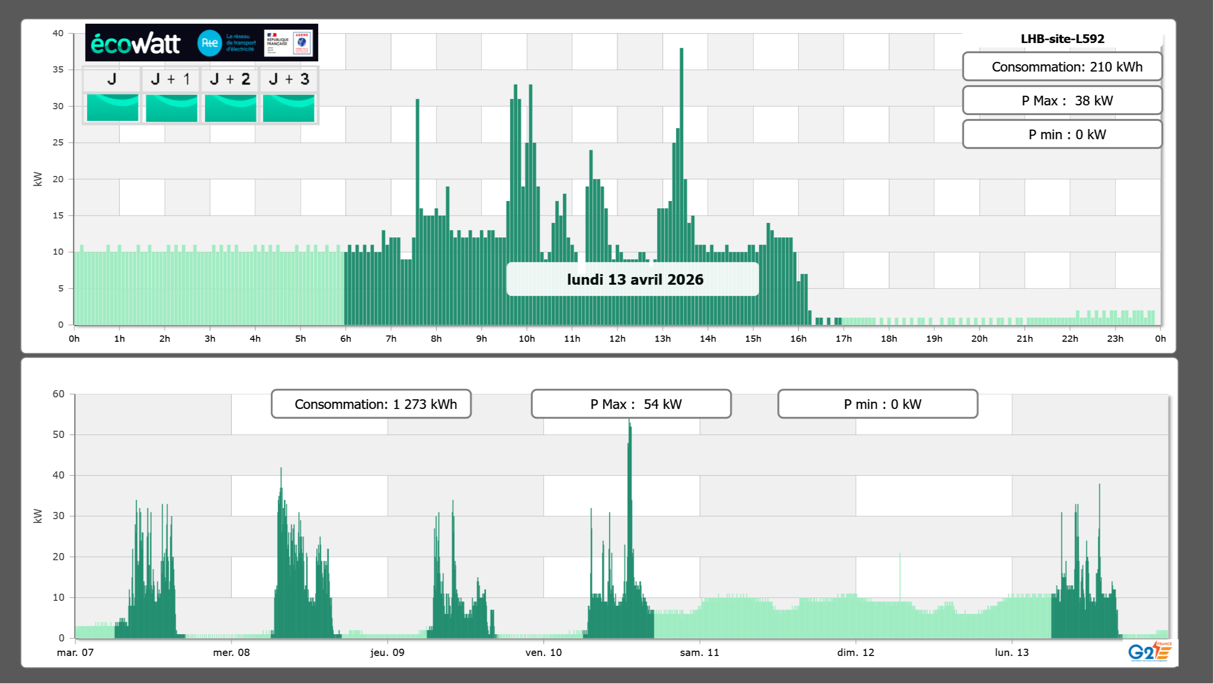Click the écowatt logo
The width and height of the screenshot is (1214, 684).
pyautogui.click(x=135, y=44)
